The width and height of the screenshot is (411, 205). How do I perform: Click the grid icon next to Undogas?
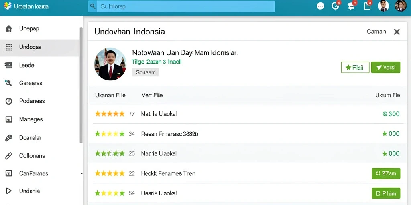tap(9, 47)
